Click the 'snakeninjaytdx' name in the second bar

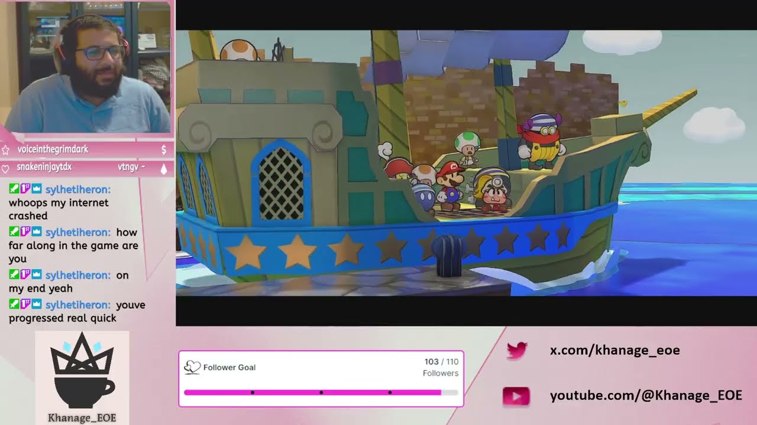pos(44,168)
